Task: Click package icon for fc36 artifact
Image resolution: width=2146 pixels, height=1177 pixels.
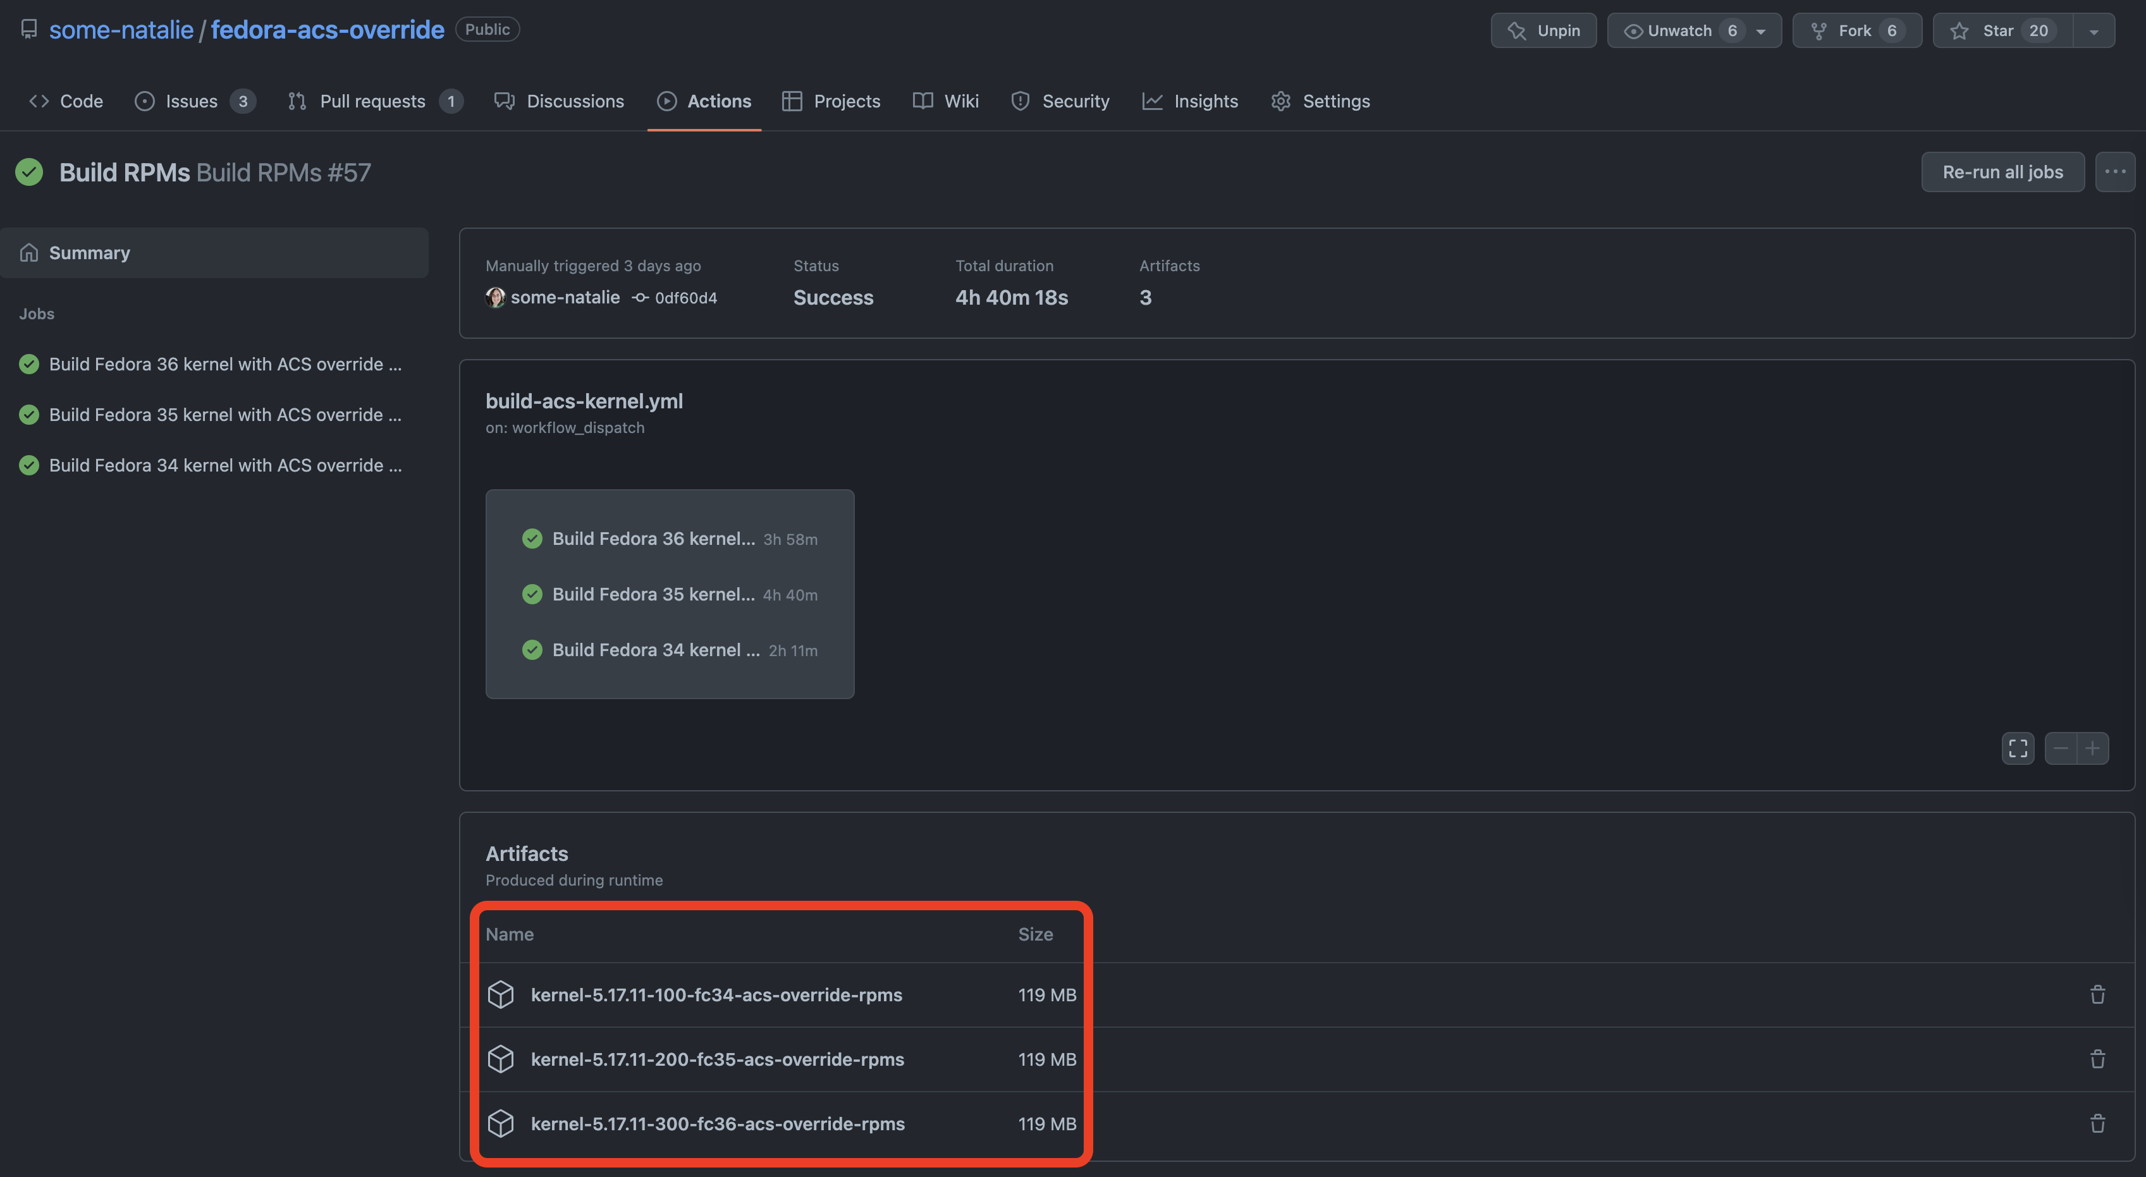Action: click(501, 1124)
